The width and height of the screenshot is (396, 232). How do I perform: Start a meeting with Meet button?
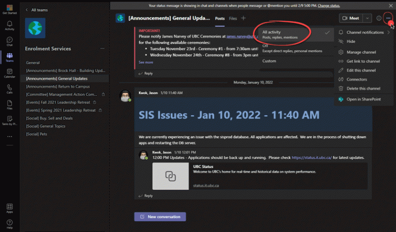point(351,18)
